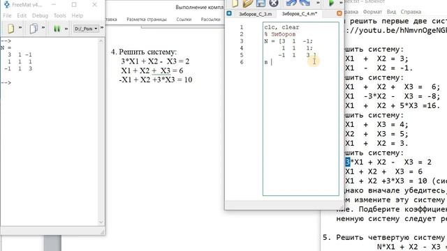Place cursor in editor line 6 after 'в'
This screenshot has height=251, width=447.
(272, 62)
